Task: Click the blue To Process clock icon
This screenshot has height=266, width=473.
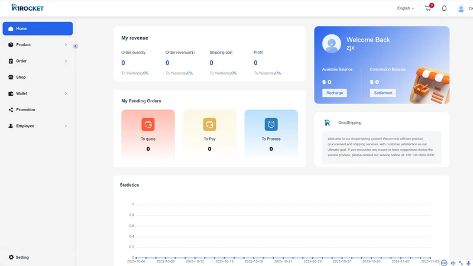Action: click(271, 124)
